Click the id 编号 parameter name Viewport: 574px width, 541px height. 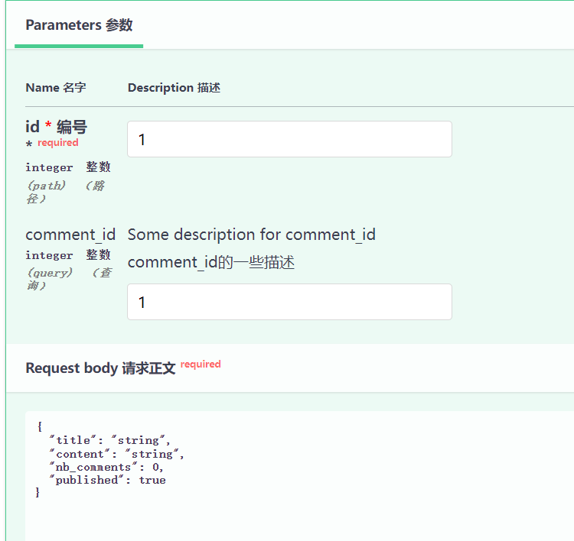point(57,127)
